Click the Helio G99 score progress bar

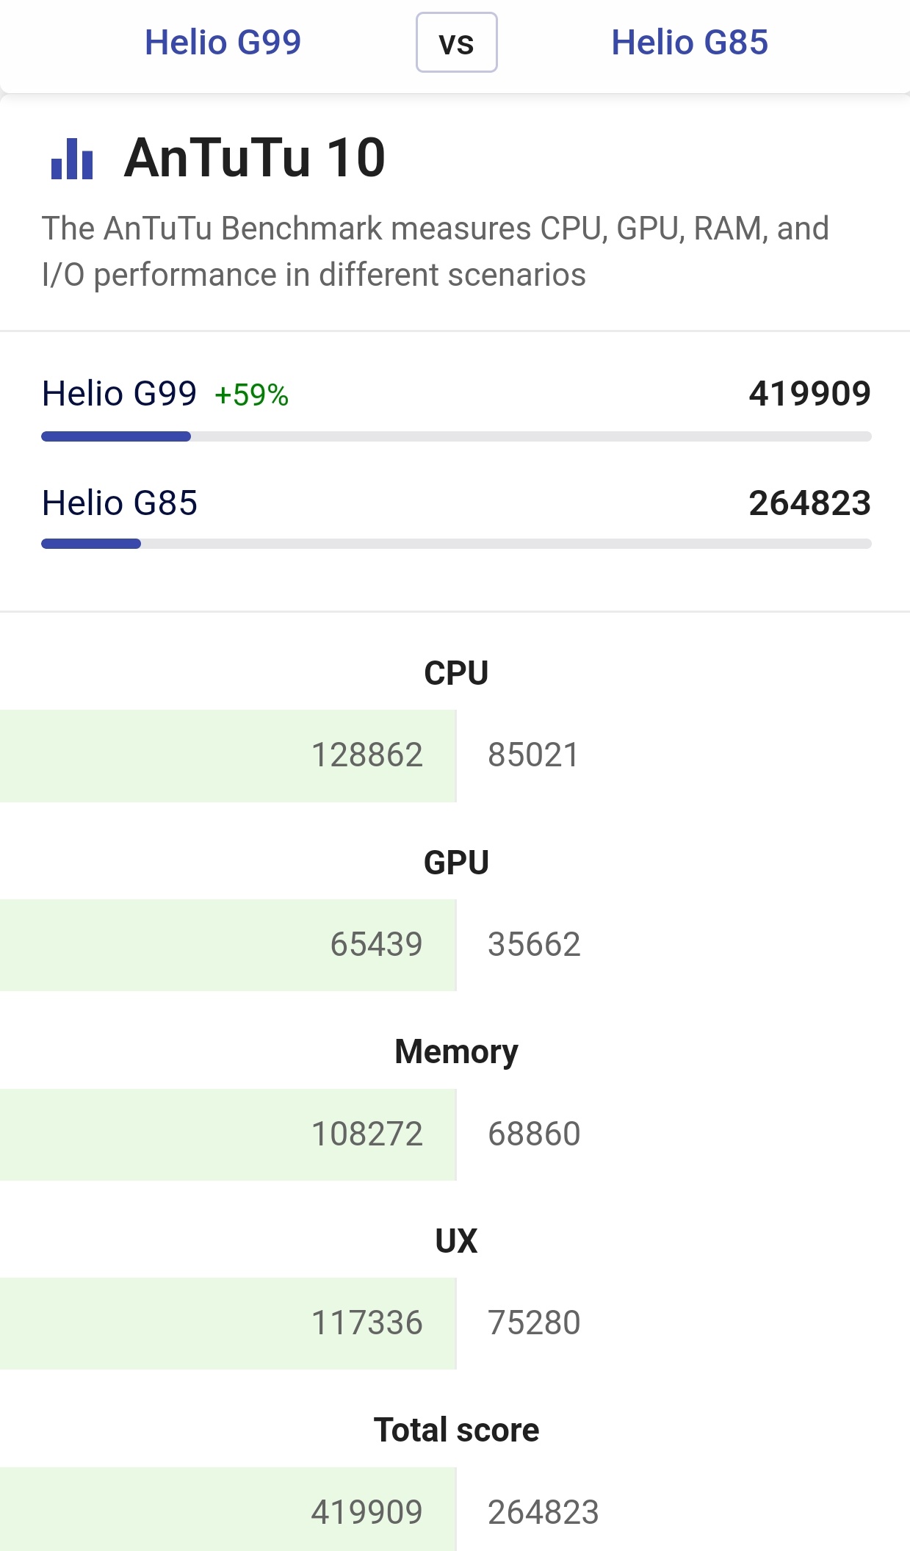coord(455,436)
